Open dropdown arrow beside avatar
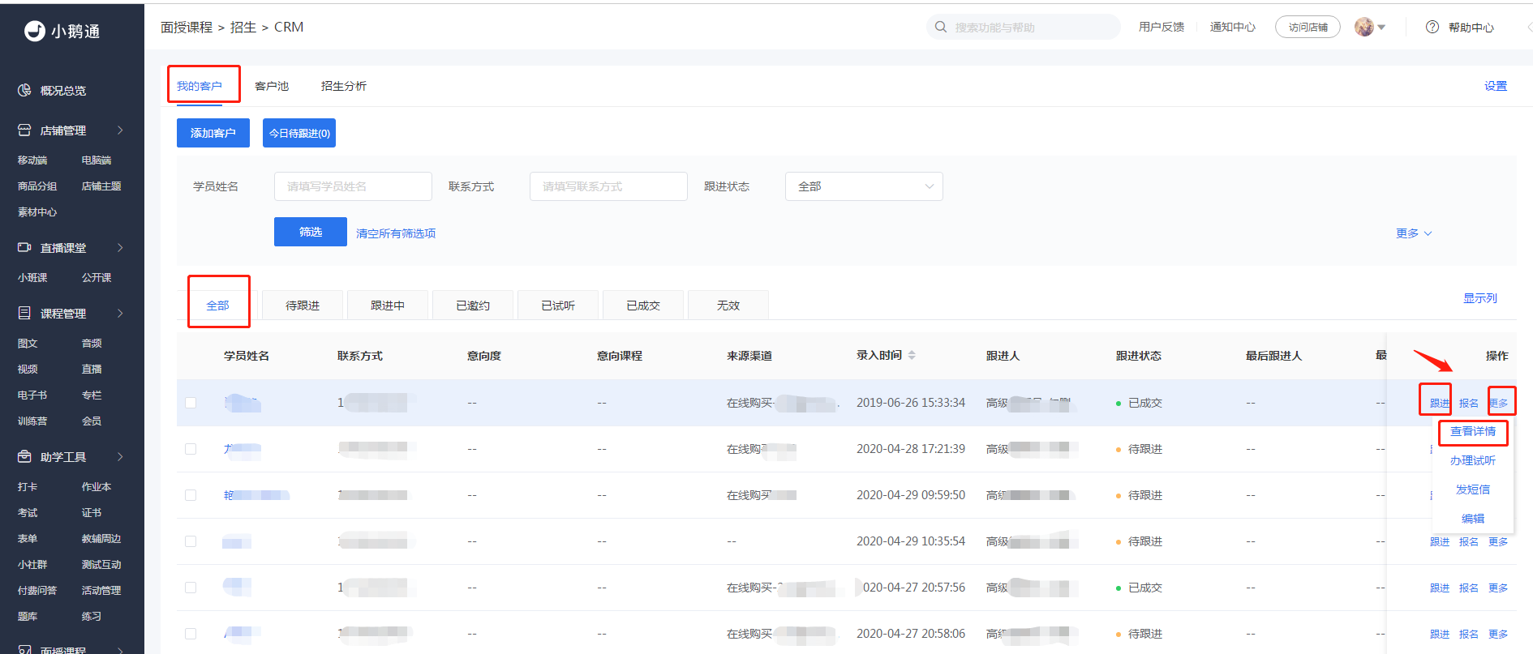The width and height of the screenshot is (1533, 654). click(1381, 28)
